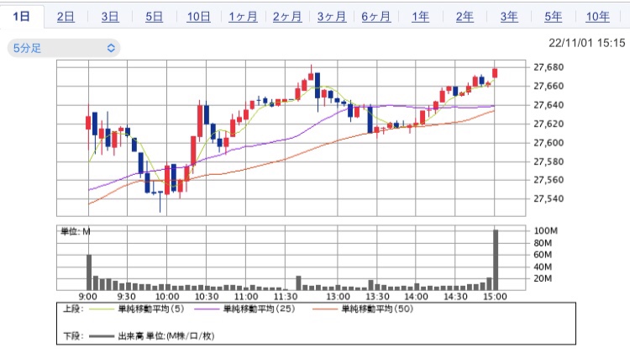630x349 pixels.
Task: Click the 9:00 time axis label
Action: pos(87,297)
